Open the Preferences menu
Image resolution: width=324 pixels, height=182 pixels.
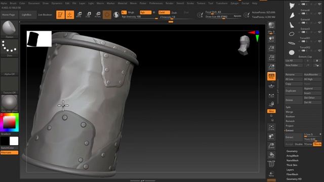[156, 4]
